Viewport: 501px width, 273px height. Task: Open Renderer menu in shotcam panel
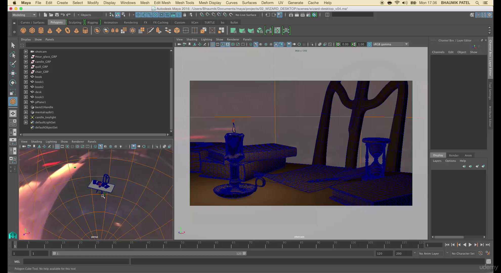(x=233, y=39)
